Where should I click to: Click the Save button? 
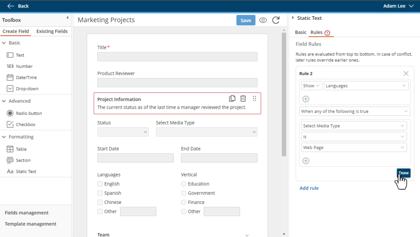point(246,20)
